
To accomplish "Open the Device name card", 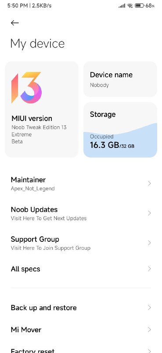I will coord(120,79).
